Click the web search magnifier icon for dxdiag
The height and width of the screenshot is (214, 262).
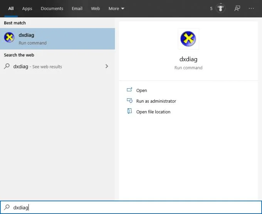point(7,66)
